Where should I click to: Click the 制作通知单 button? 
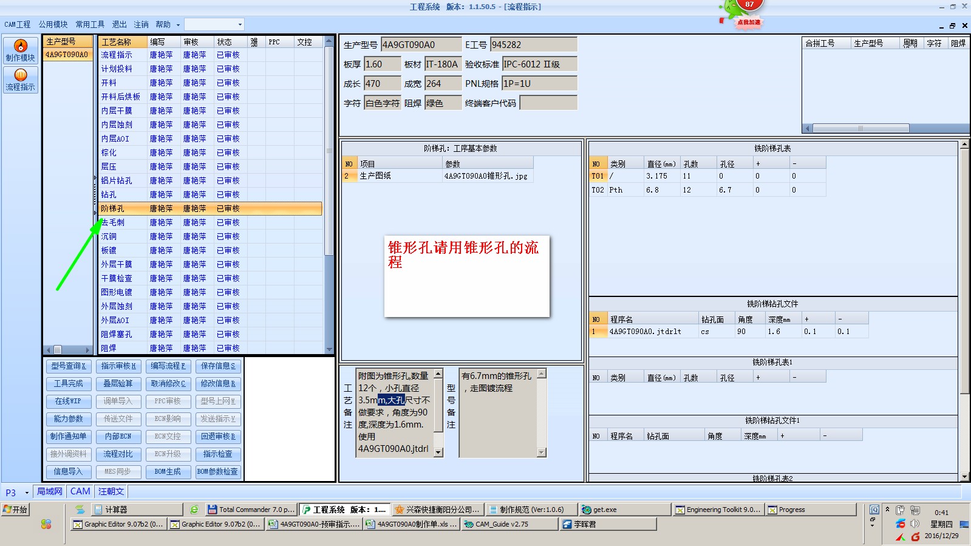pyautogui.click(x=68, y=437)
